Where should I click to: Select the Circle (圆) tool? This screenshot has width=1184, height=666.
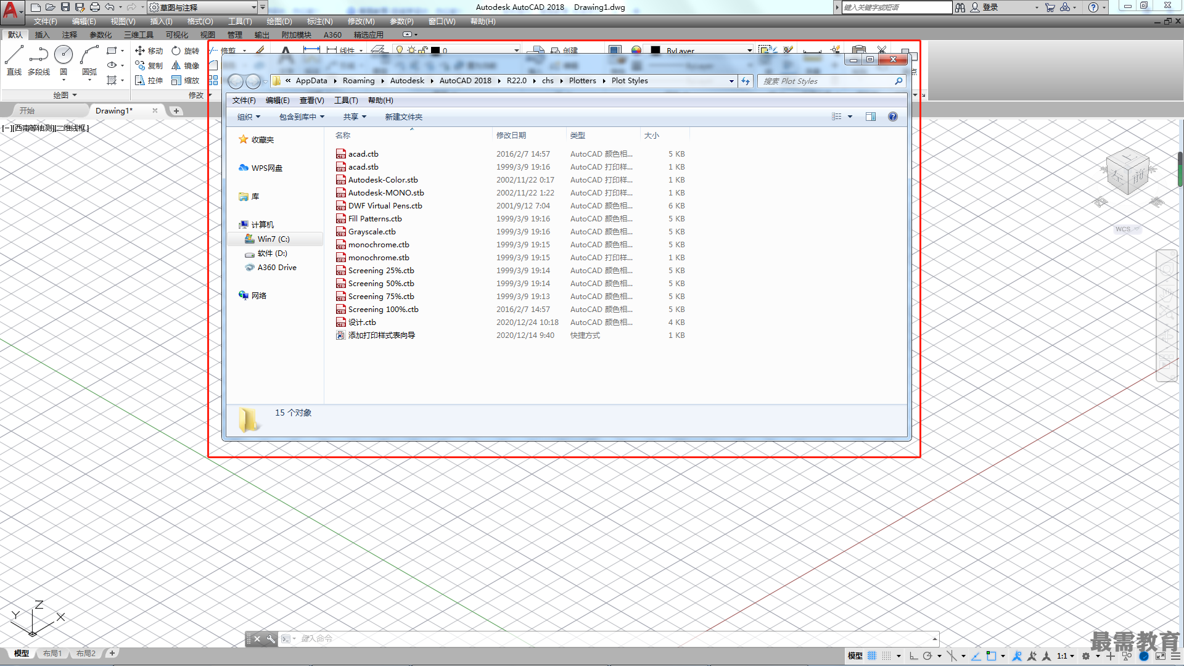click(x=64, y=55)
